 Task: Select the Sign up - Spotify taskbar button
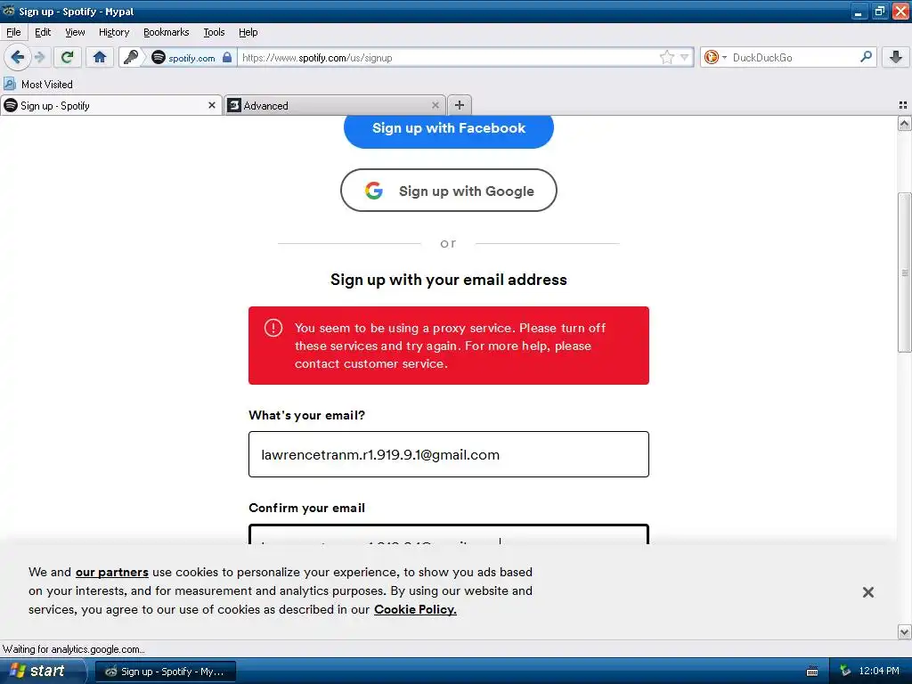(x=165, y=672)
